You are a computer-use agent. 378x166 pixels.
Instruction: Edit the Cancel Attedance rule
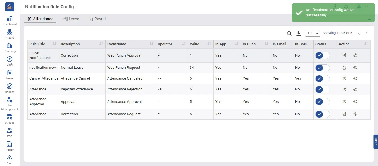pyautogui.click(x=344, y=78)
